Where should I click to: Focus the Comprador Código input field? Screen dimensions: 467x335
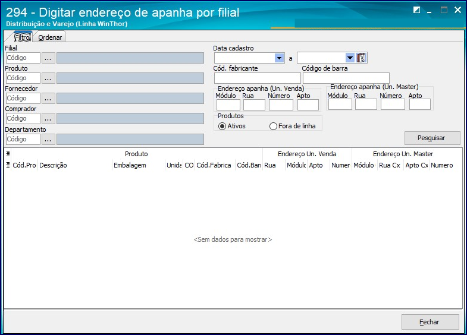click(23, 119)
